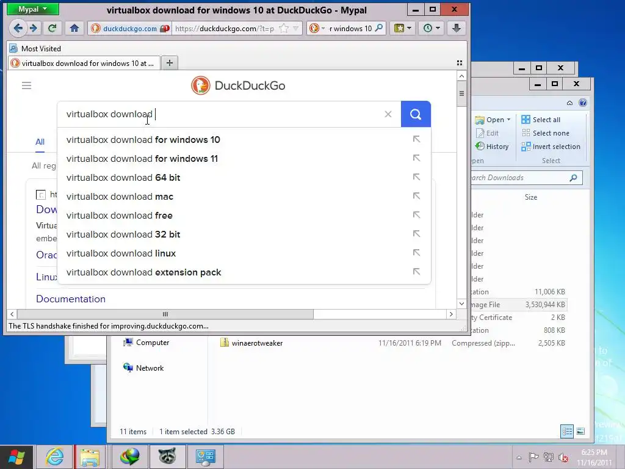625x469 pixels.
Task: Select the winaerotweaker zip file
Action: pos(257,343)
